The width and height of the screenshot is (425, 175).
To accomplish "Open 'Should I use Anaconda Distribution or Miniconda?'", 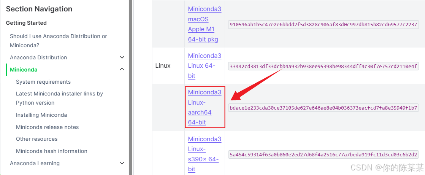I will [x=59, y=41].
